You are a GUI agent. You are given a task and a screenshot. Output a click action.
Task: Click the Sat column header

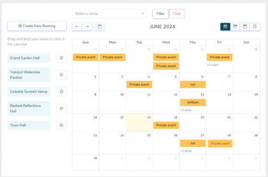tap(246, 42)
